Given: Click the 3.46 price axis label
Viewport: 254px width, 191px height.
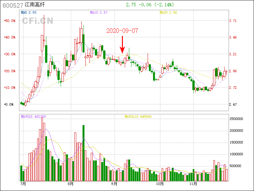Looking at the screenshot, I should [x=233, y=37].
